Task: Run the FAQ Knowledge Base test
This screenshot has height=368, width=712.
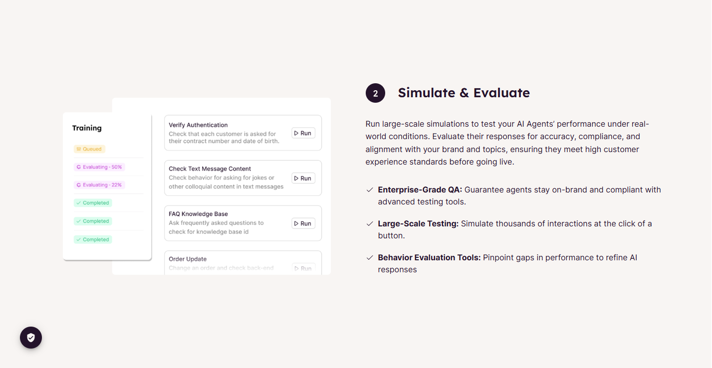Action: pyautogui.click(x=303, y=223)
